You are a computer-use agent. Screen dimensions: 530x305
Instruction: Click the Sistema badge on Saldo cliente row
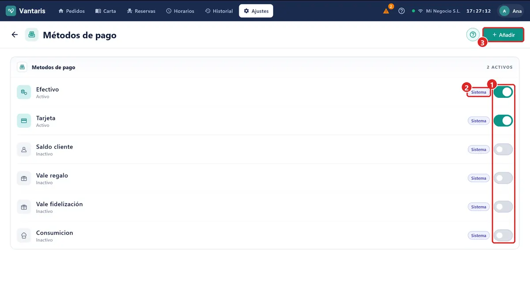[479, 149]
